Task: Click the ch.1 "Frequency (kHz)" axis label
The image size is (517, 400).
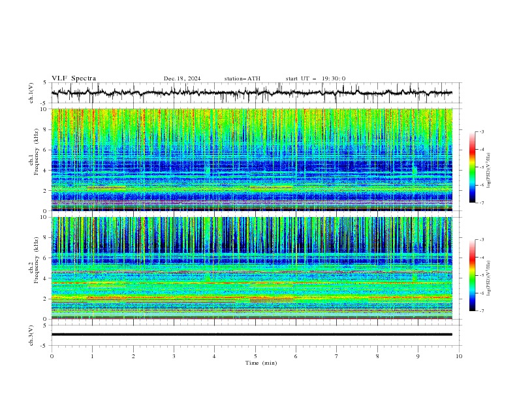Action: pyautogui.click(x=36, y=152)
